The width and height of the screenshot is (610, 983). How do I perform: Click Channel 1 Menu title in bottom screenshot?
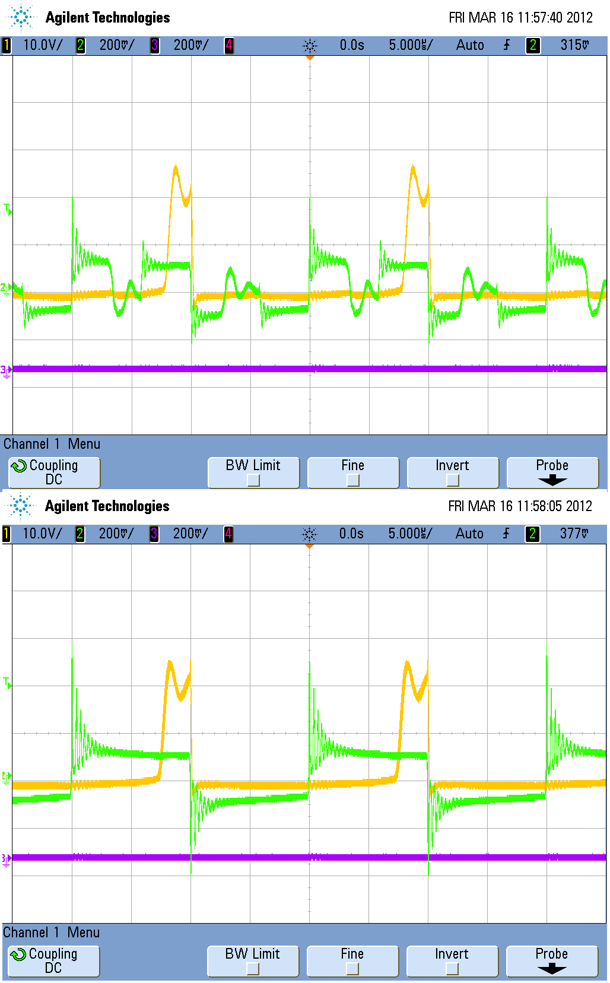tap(52, 933)
